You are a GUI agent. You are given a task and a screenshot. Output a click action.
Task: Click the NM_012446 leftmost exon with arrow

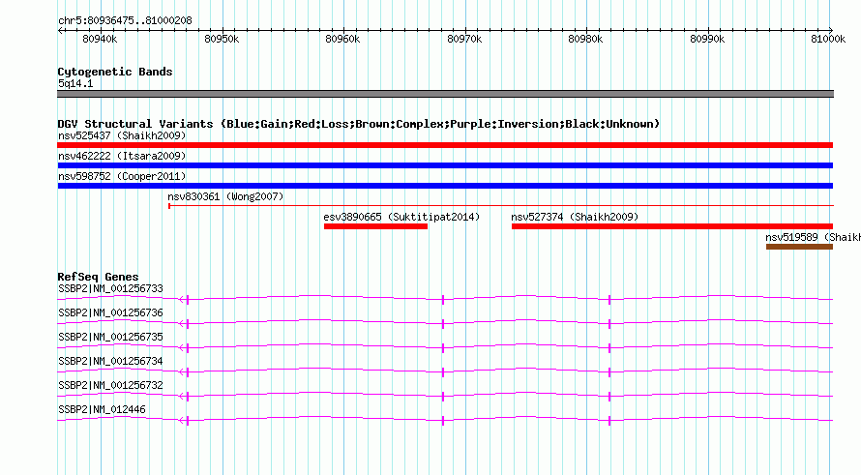click(x=184, y=421)
